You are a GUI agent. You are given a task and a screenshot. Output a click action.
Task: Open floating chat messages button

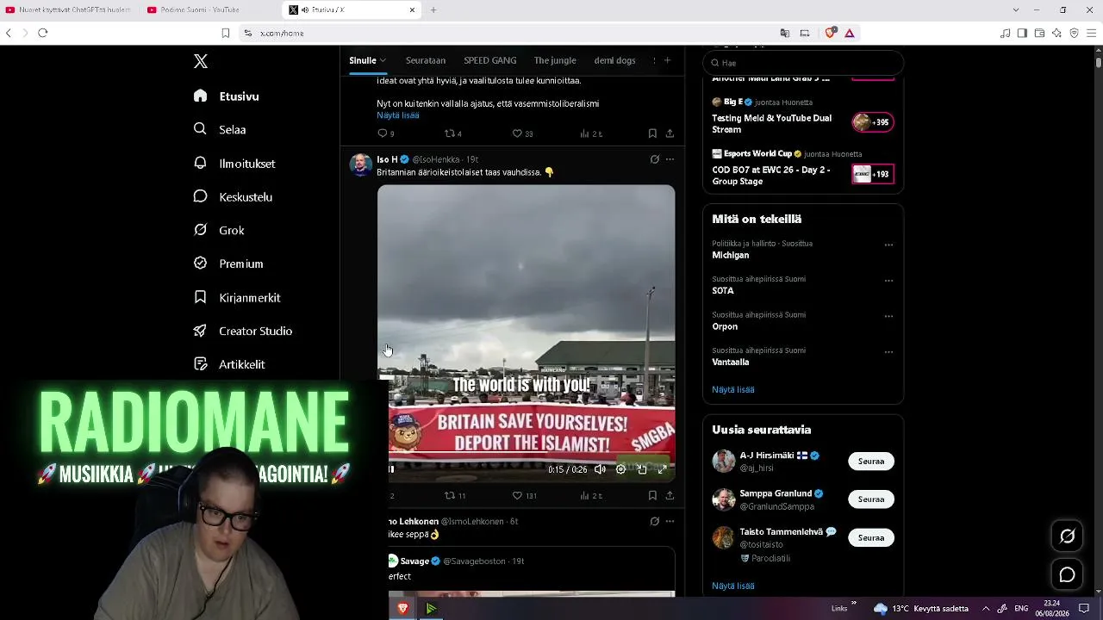coord(1067,574)
